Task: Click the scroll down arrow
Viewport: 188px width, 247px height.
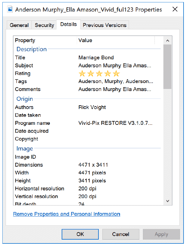Action: point(168,201)
